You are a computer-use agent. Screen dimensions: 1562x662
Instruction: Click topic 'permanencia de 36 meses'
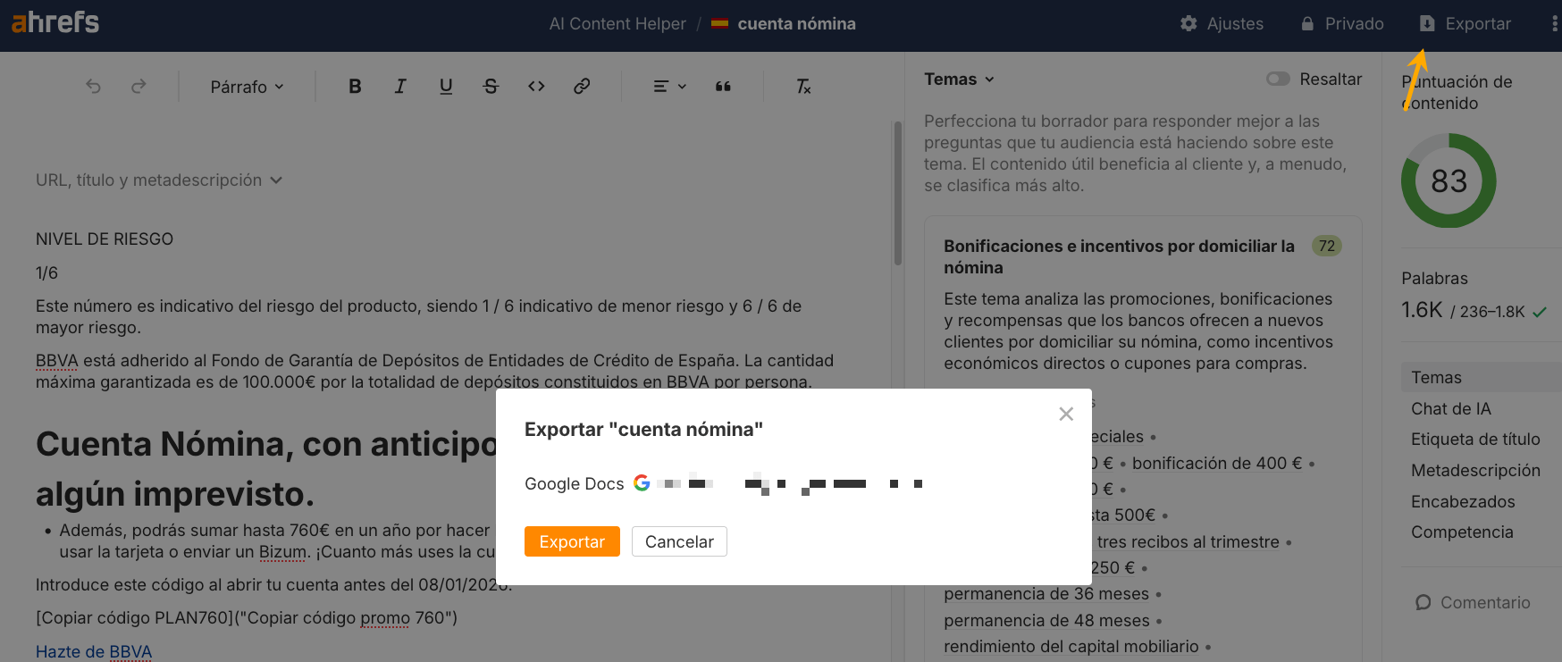click(x=1046, y=593)
